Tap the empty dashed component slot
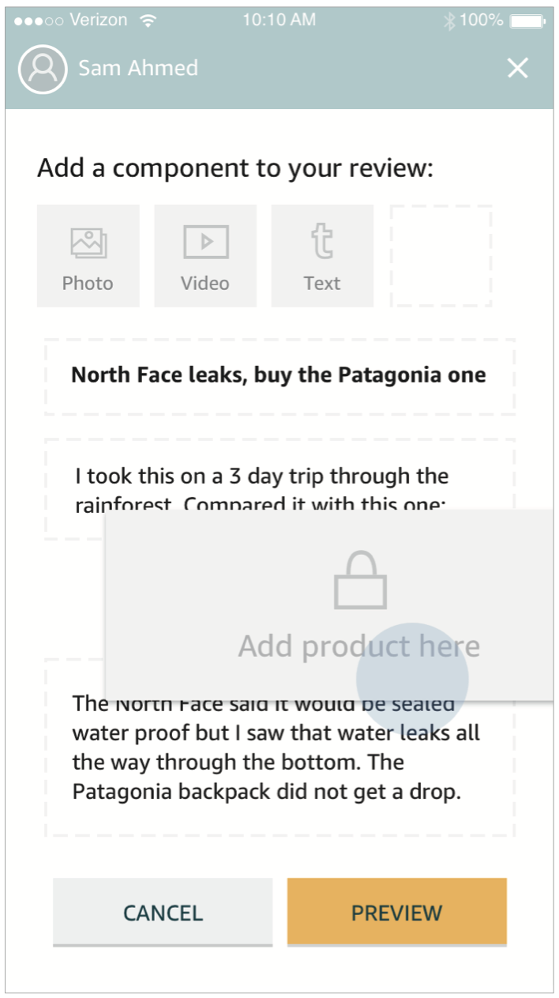 [x=441, y=255]
